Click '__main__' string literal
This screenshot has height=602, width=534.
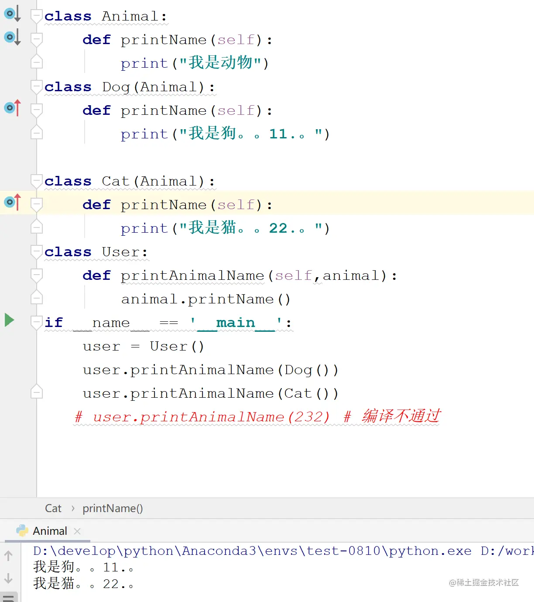tap(236, 323)
